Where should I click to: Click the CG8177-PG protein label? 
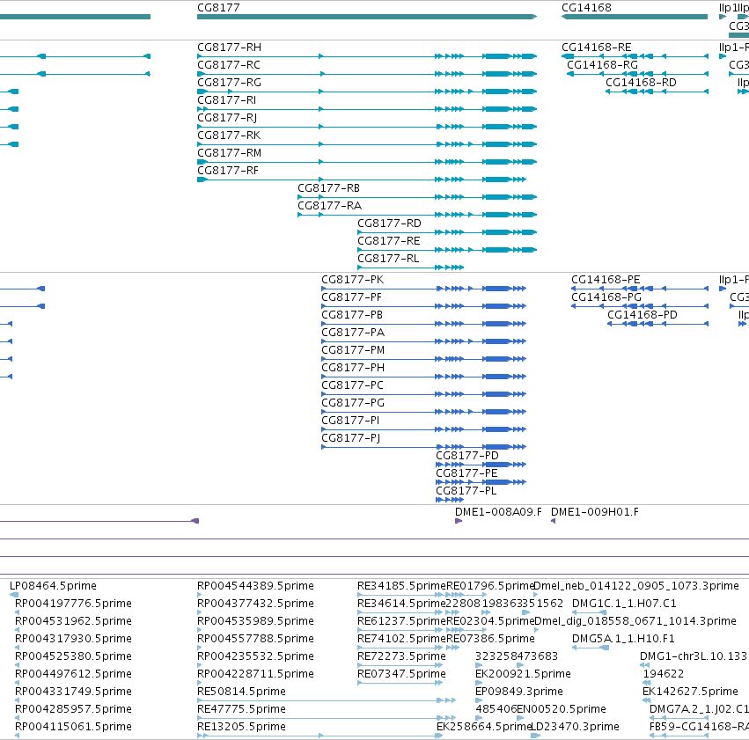point(353,403)
